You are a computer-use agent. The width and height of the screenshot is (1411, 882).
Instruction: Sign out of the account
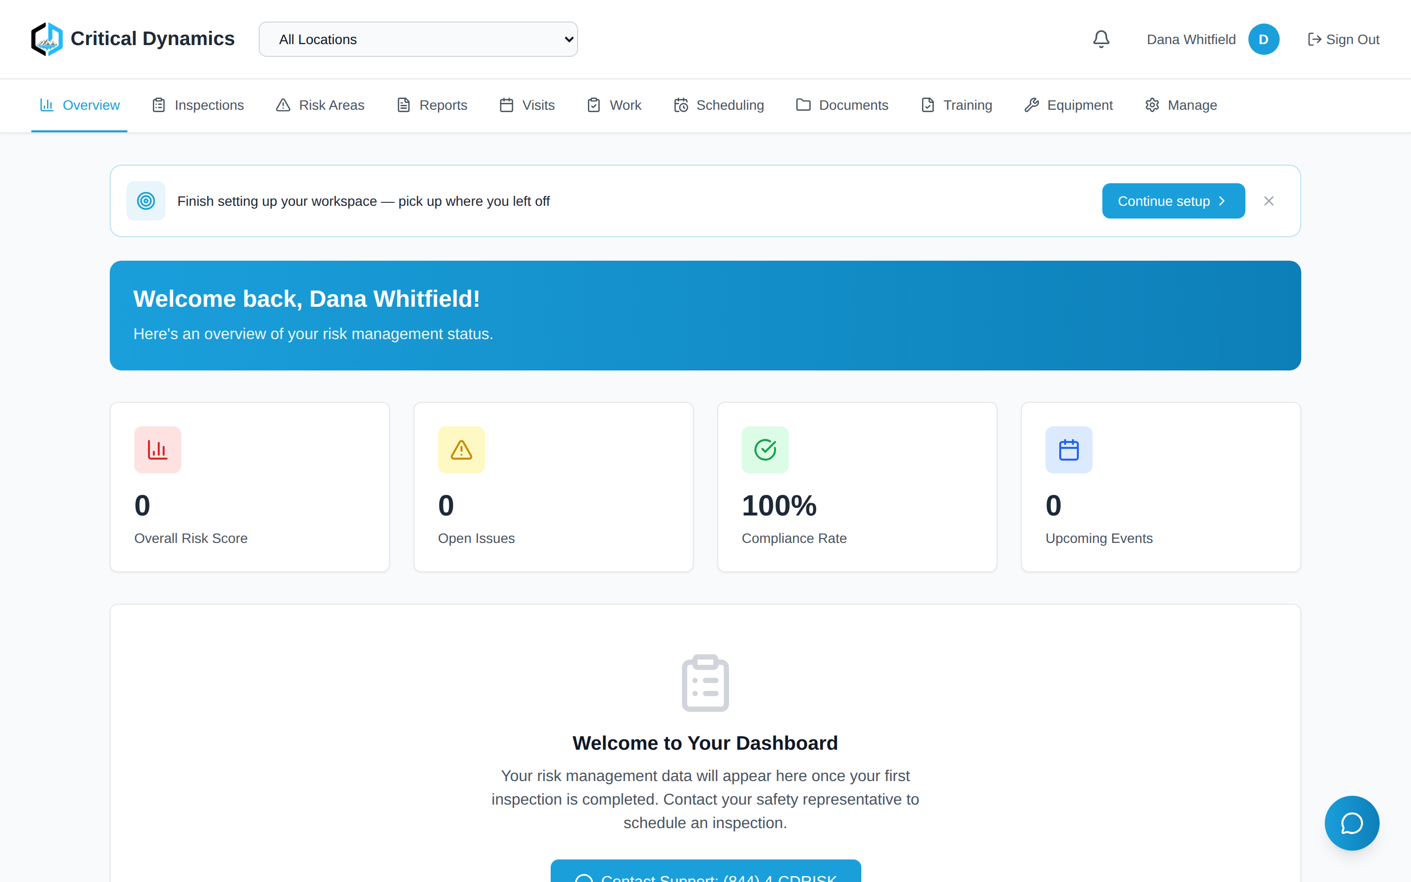coord(1343,39)
